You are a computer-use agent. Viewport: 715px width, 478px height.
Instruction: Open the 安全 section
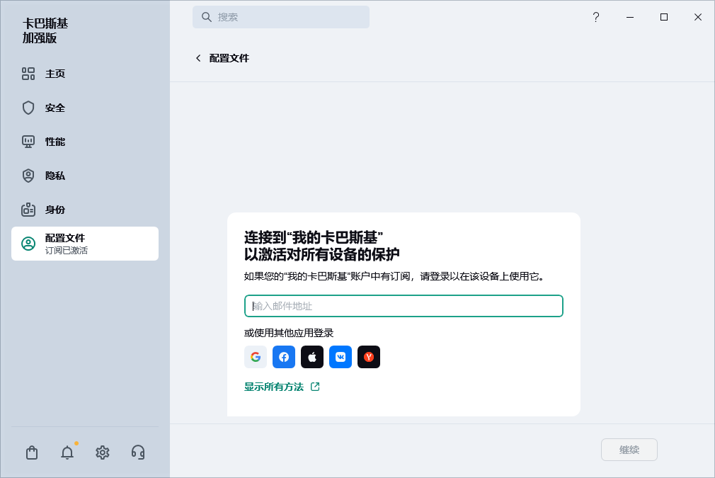(x=55, y=108)
